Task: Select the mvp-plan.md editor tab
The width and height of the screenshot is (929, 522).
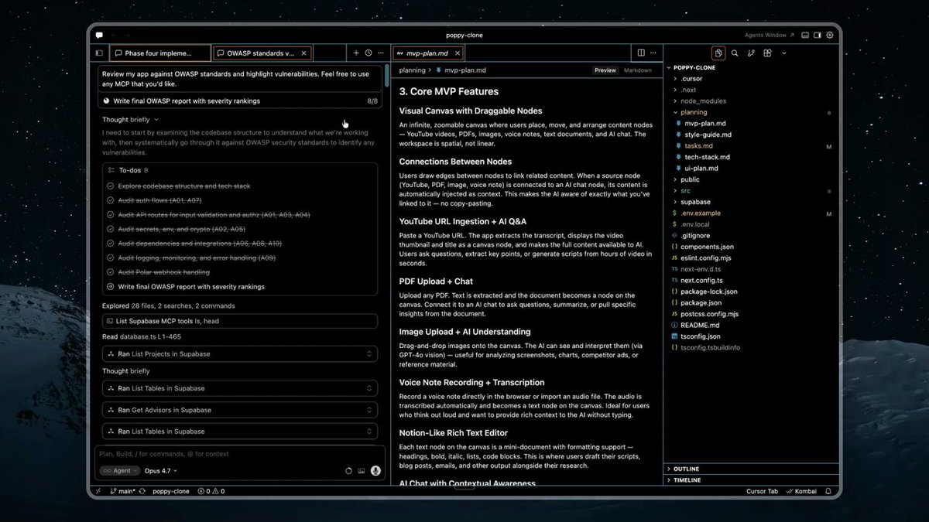Action: pos(427,53)
